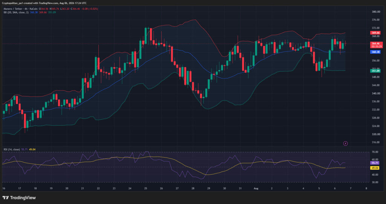
Task: Click the 380.00 price scale label
Action: pos(375,12)
